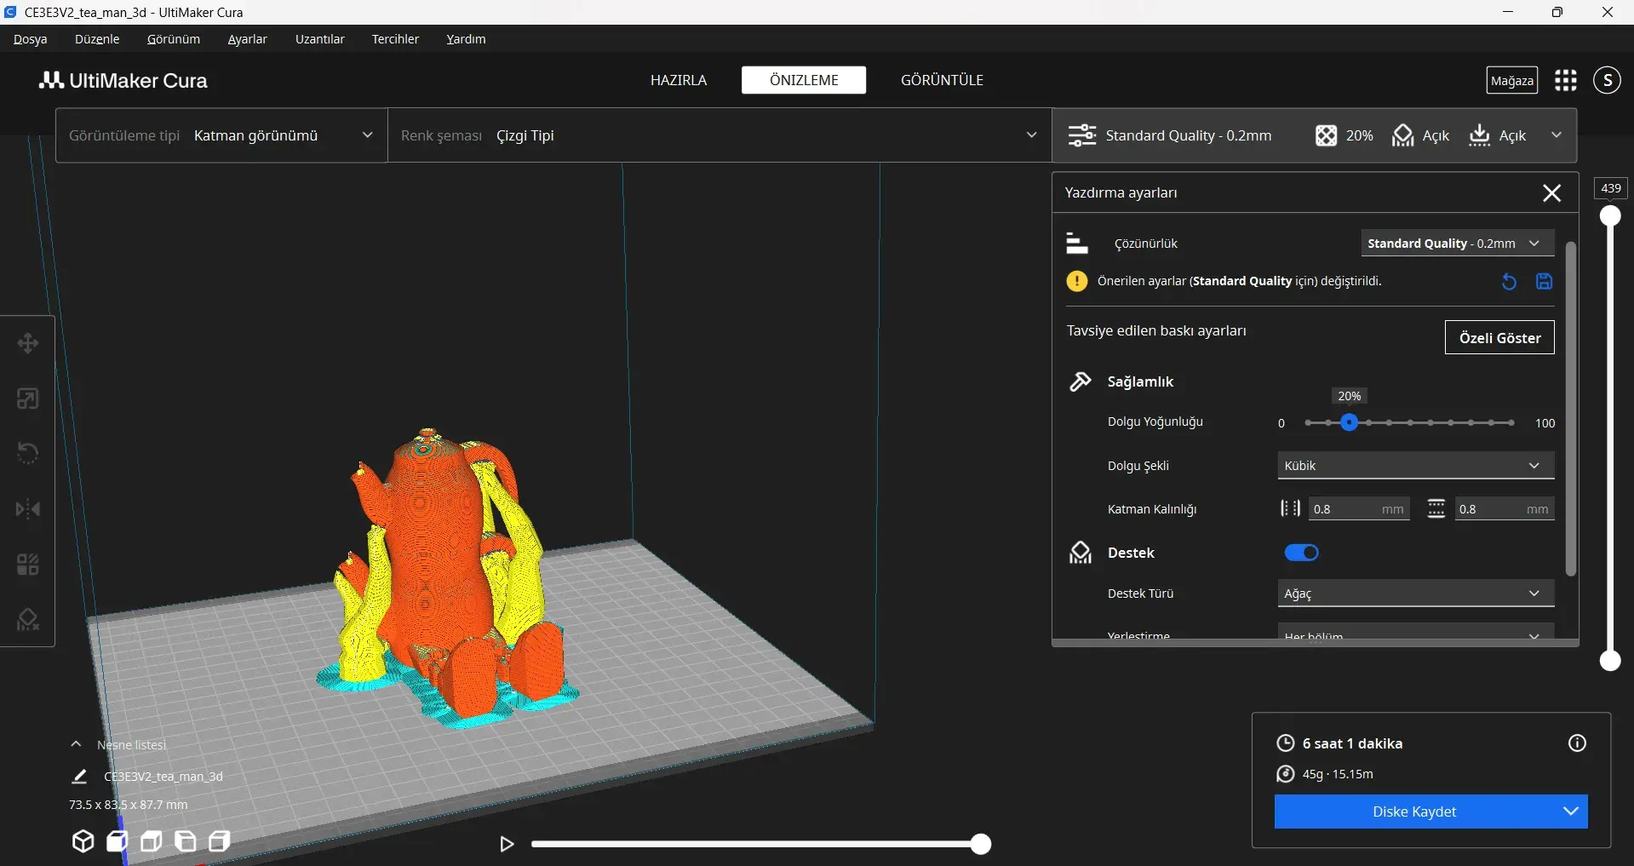Select the Move tool in left toolbar

[x=28, y=343]
